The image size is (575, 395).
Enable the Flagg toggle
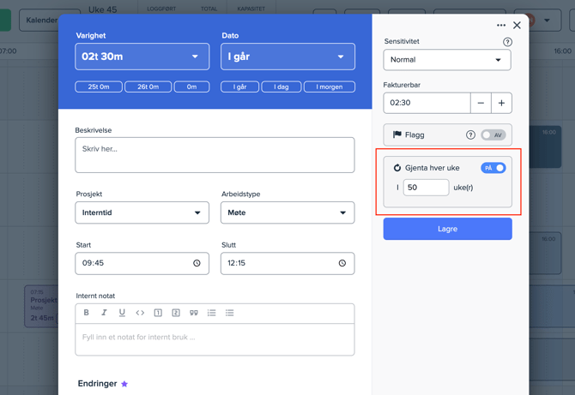pyautogui.click(x=493, y=135)
